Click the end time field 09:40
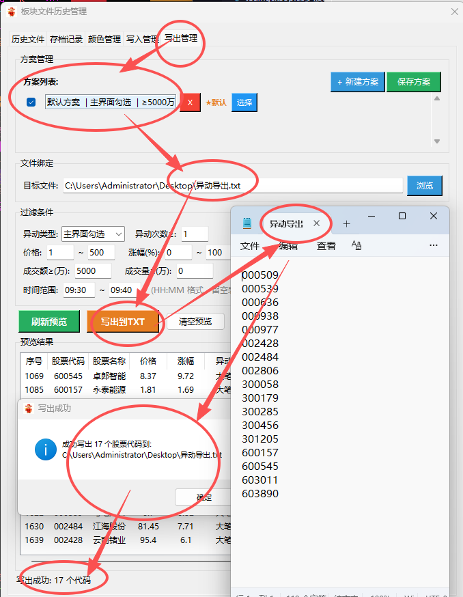This screenshot has width=463, height=597. pos(124,290)
